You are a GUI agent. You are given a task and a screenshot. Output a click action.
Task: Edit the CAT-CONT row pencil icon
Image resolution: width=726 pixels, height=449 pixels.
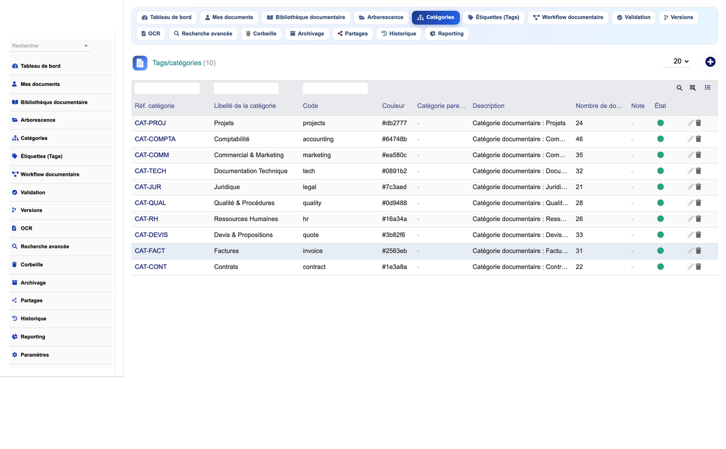tap(690, 266)
